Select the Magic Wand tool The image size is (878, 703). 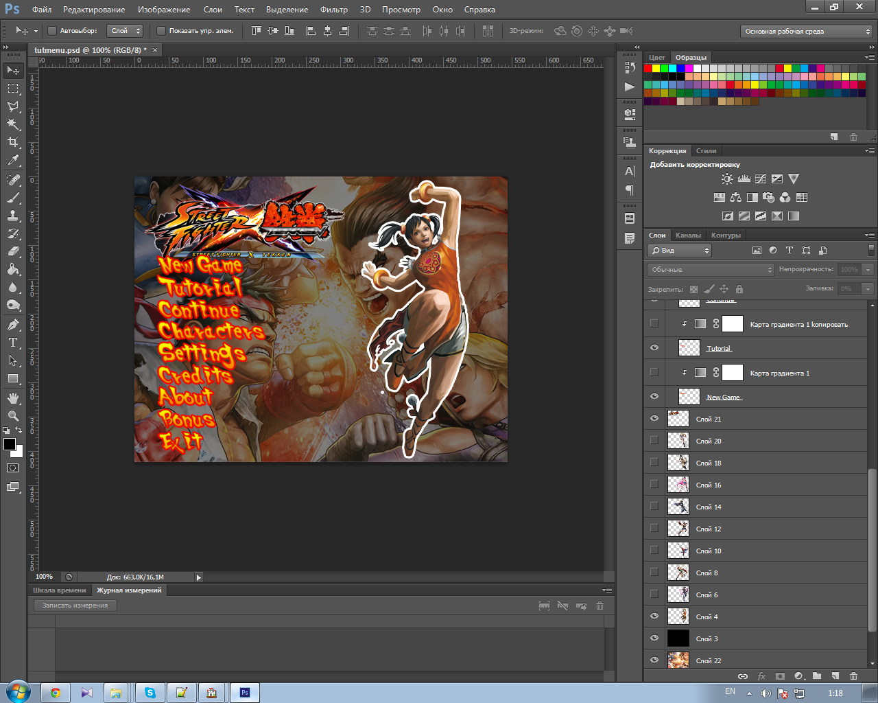(13, 124)
